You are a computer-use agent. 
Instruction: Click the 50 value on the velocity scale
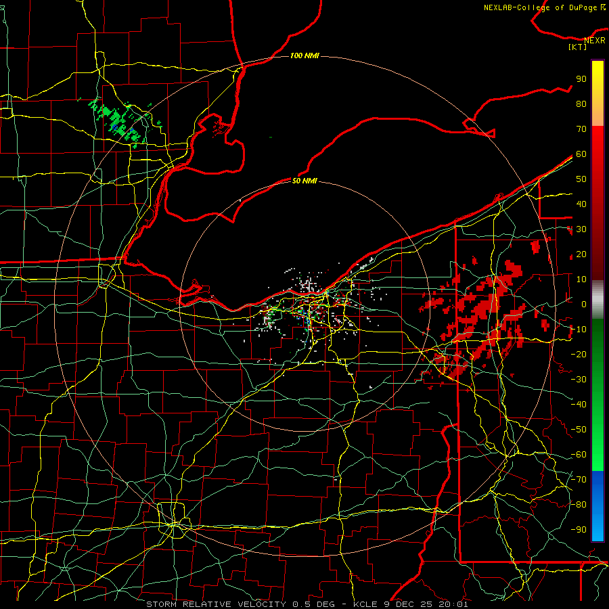tap(581, 179)
